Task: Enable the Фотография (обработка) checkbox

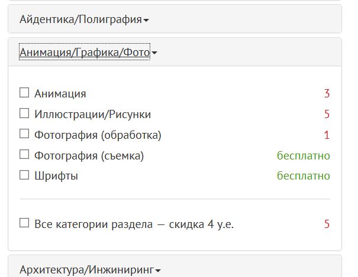Action: [24, 134]
